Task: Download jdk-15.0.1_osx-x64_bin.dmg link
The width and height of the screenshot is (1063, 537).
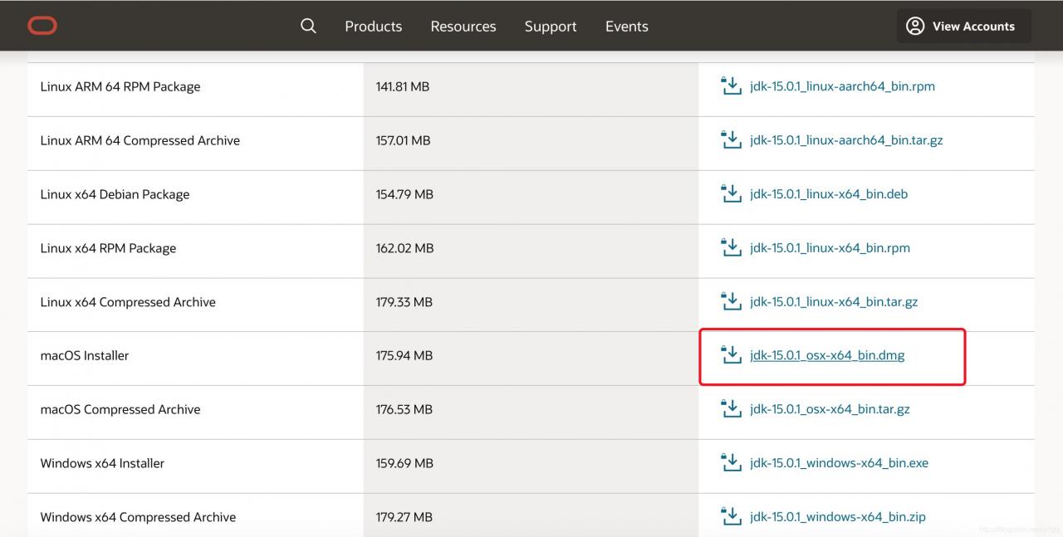Action: point(827,355)
